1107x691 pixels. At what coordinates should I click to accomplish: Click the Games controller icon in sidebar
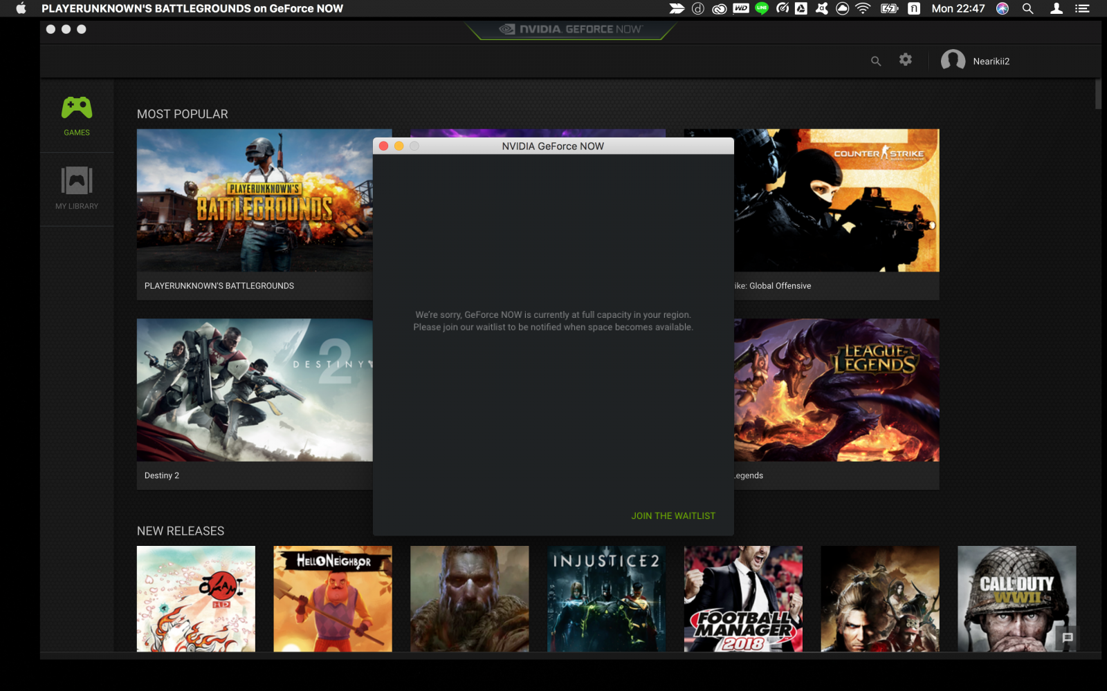point(77,108)
